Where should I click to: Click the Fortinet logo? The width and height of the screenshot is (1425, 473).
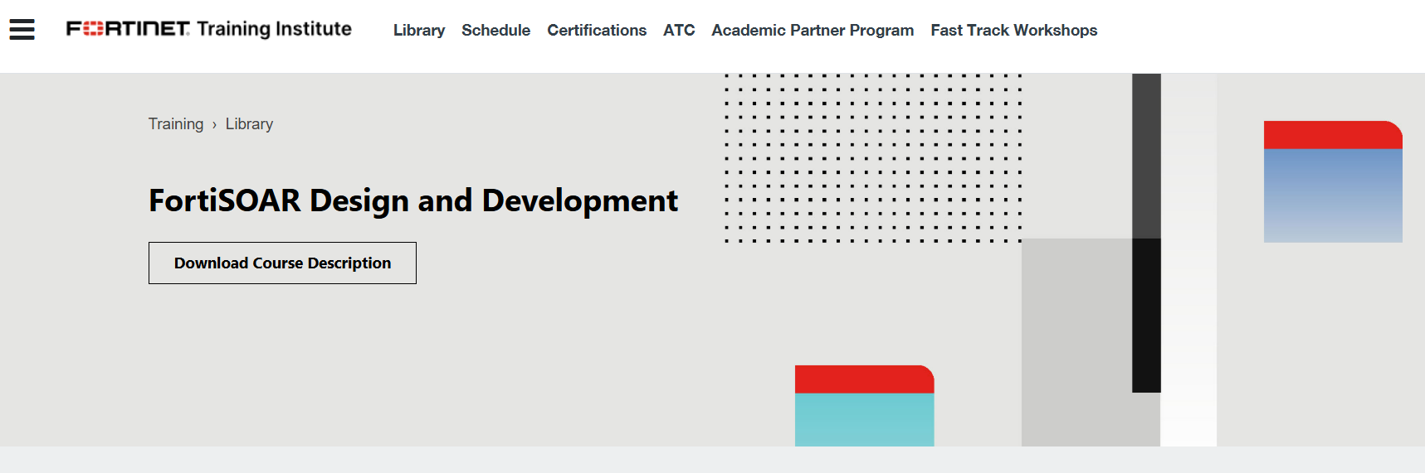(x=128, y=29)
